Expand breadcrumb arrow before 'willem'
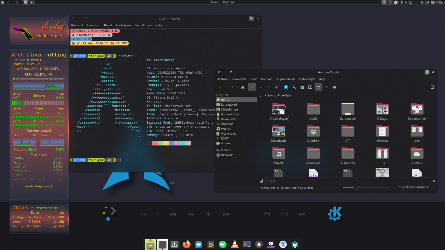Screen dimensions: 445x250 pos(279,95)
